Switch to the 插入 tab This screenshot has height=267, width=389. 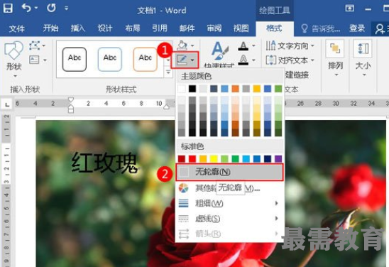(x=78, y=28)
